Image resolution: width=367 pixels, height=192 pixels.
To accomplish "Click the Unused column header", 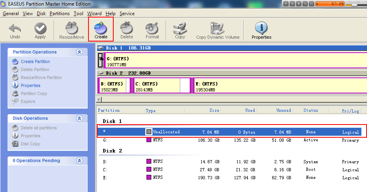I will point(275,111).
